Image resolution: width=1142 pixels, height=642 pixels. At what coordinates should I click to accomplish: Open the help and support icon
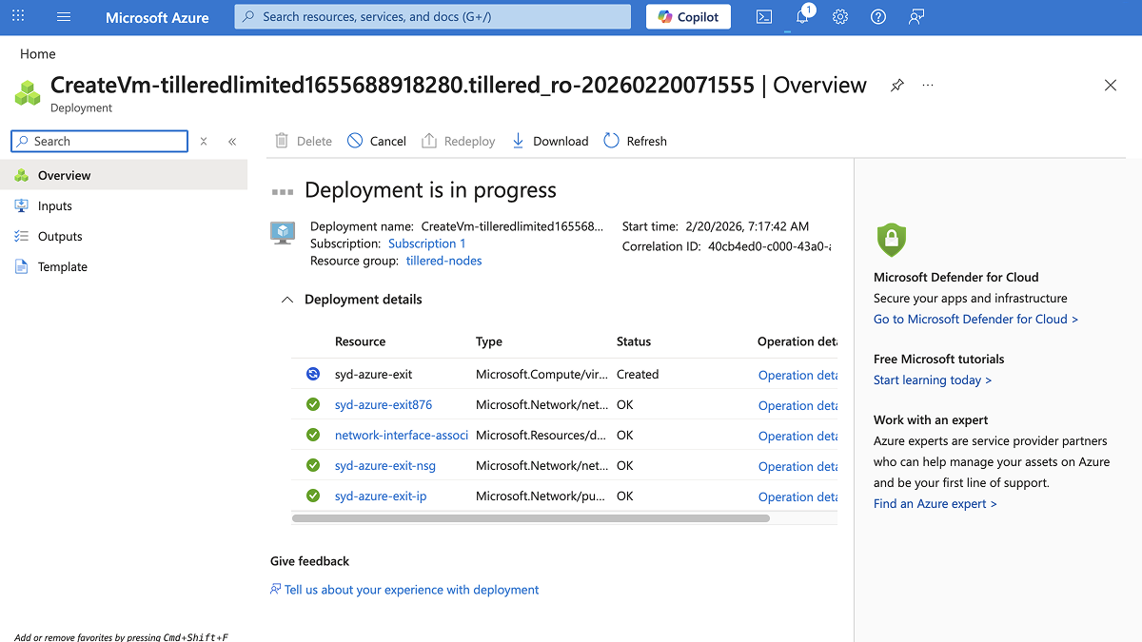877,16
